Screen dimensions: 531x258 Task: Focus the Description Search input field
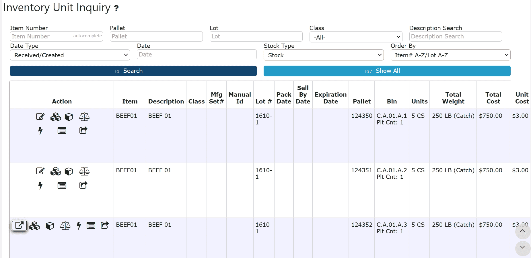pyautogui.click(x=456, y=36)
